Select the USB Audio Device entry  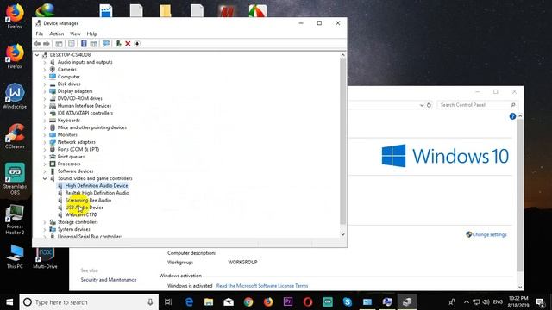coord(85,208)
